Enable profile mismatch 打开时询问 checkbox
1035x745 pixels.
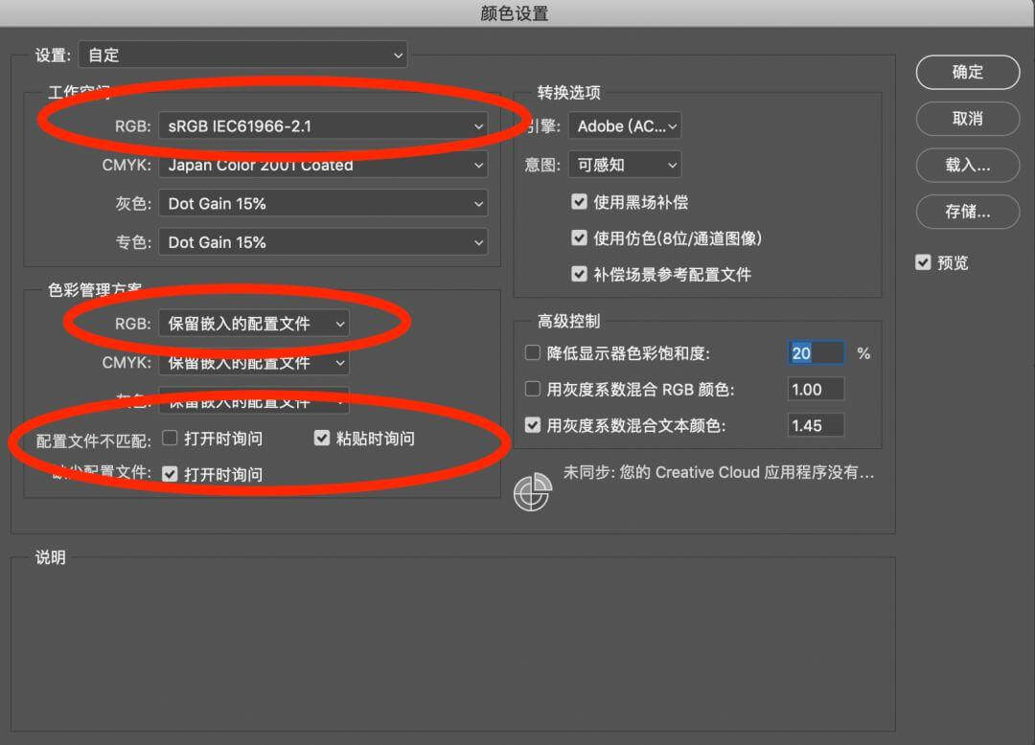click(x=170, y=438)
